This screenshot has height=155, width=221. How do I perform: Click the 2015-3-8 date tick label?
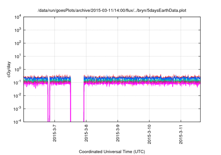coord(86,133)
